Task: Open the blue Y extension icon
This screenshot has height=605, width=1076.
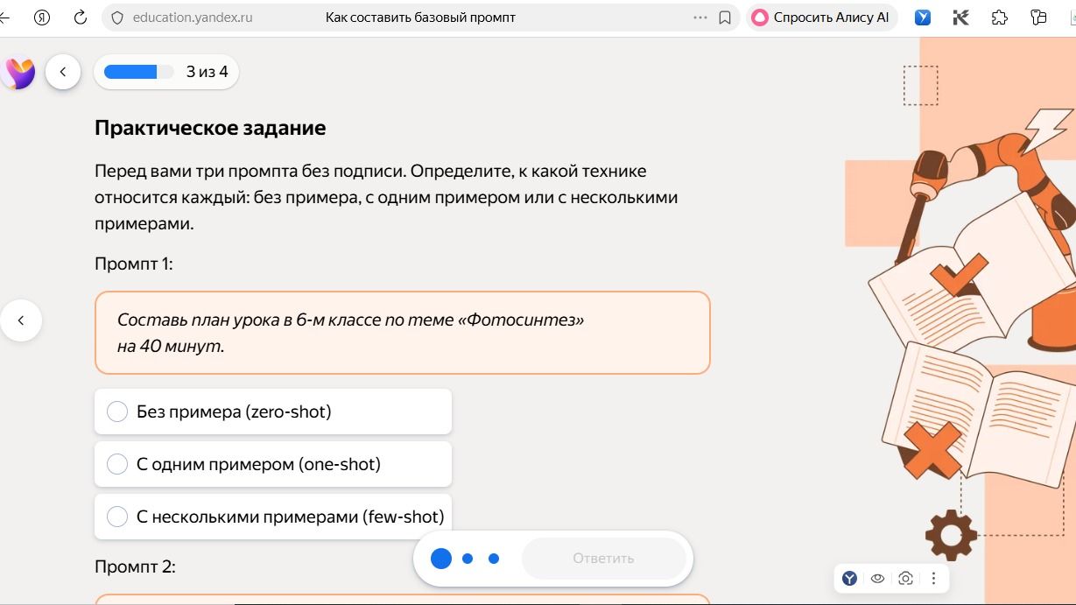Action: click(x=923, y=18)
